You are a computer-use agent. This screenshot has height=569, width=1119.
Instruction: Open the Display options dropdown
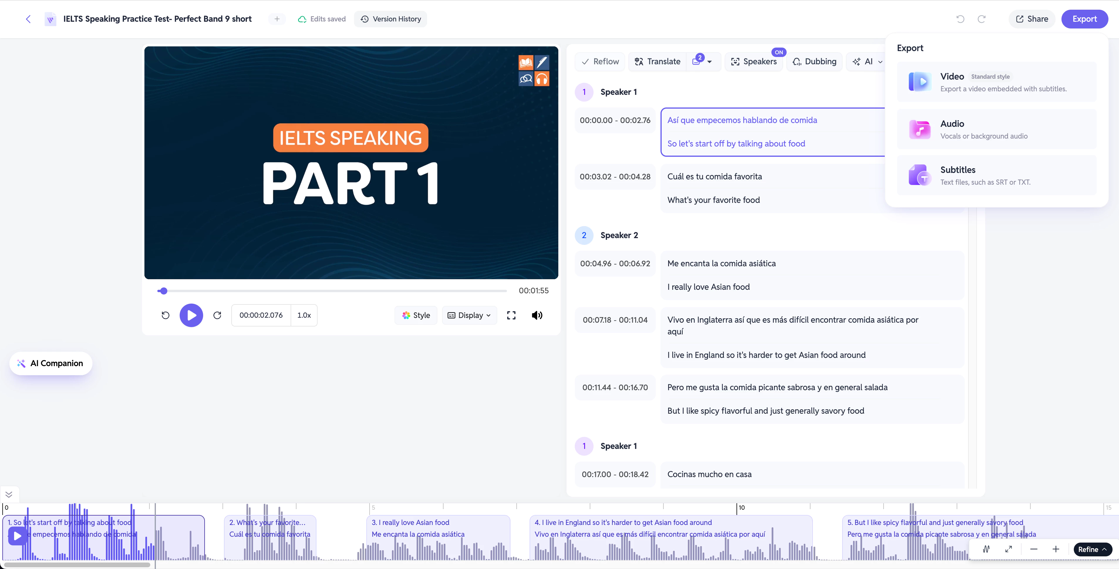click(x=469, y=315)
